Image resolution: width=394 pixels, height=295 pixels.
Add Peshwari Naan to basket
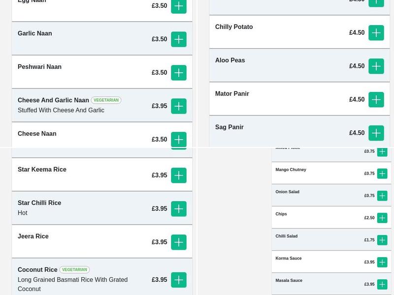[x=179, y=73]
